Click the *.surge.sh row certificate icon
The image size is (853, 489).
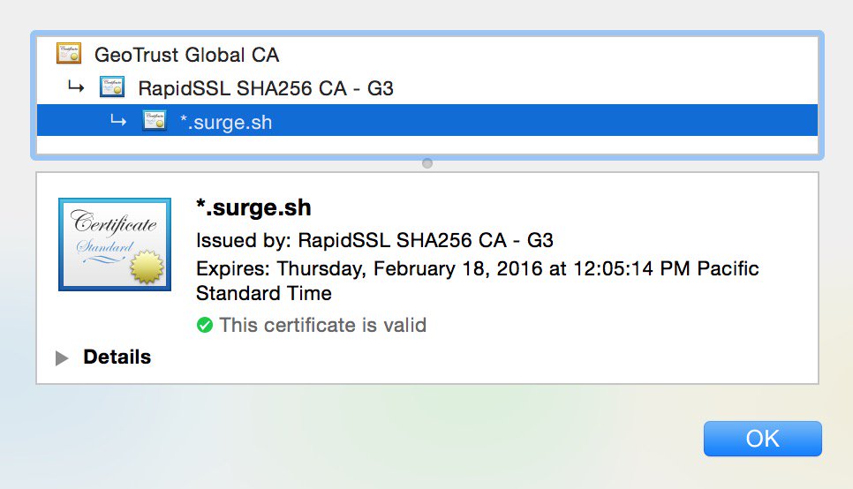(155, 121)
